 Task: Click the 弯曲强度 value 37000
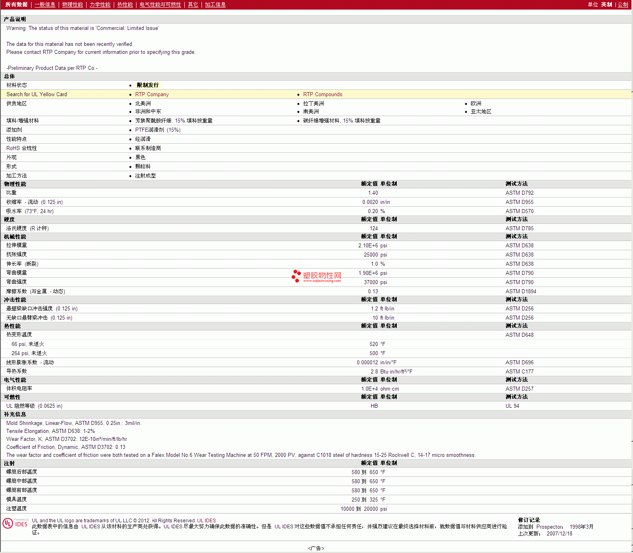[371, 282]
